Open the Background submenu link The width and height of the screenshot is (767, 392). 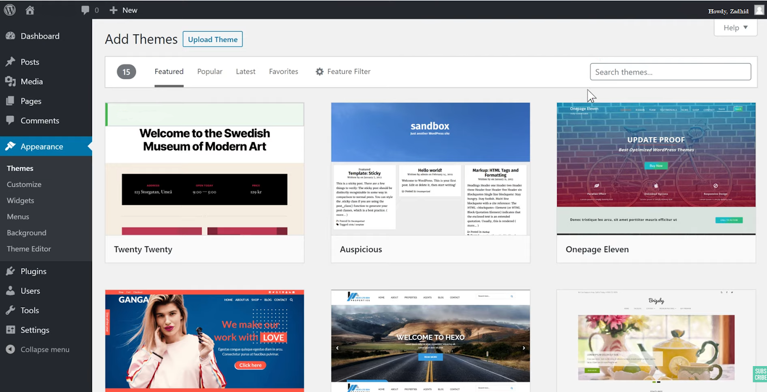coord(26,233)
